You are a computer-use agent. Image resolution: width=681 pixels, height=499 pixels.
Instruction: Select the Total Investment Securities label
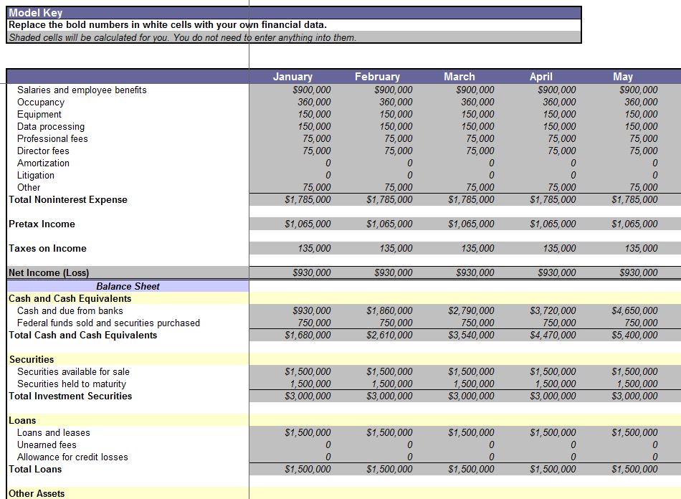[x=70, y=396]
